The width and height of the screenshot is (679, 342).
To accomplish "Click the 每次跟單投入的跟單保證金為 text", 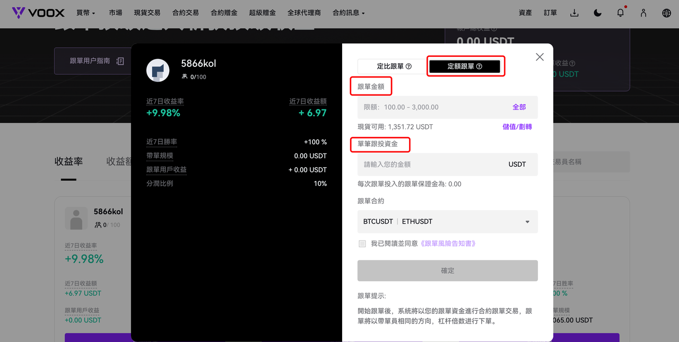I will [x=410, y=184].
